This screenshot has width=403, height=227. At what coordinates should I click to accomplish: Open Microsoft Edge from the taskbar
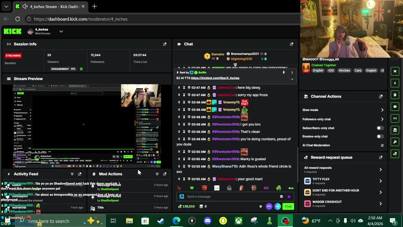click(176, 221)
